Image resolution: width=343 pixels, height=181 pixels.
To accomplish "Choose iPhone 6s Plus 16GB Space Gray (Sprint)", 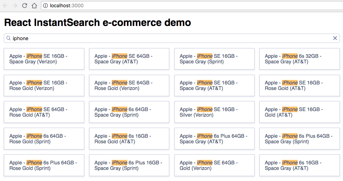I will [x=129, y=165].
